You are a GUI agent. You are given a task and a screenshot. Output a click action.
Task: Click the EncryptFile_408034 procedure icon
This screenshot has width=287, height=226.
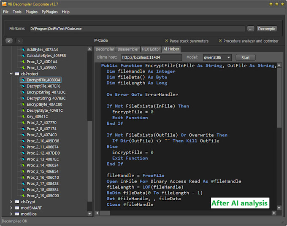coord(23,80)
